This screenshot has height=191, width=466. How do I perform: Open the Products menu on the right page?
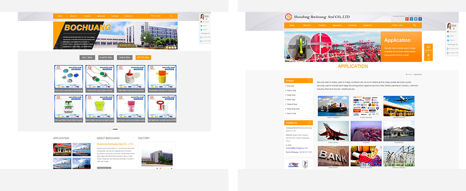pyautogui.click(x=322, y=25)
